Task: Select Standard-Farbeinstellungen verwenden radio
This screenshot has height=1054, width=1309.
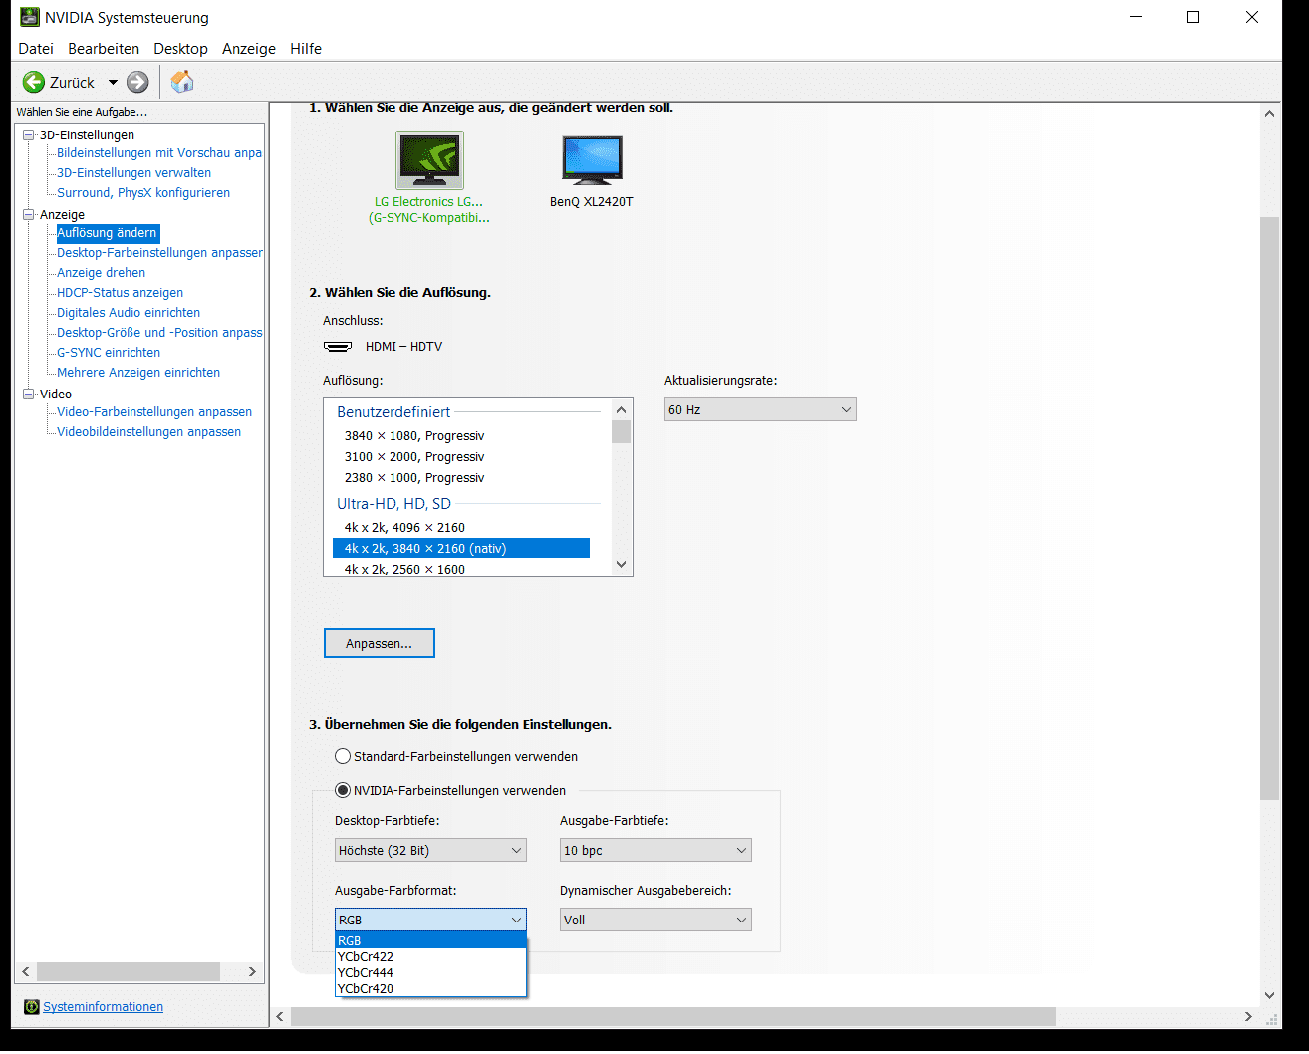Action: (343, 757)
